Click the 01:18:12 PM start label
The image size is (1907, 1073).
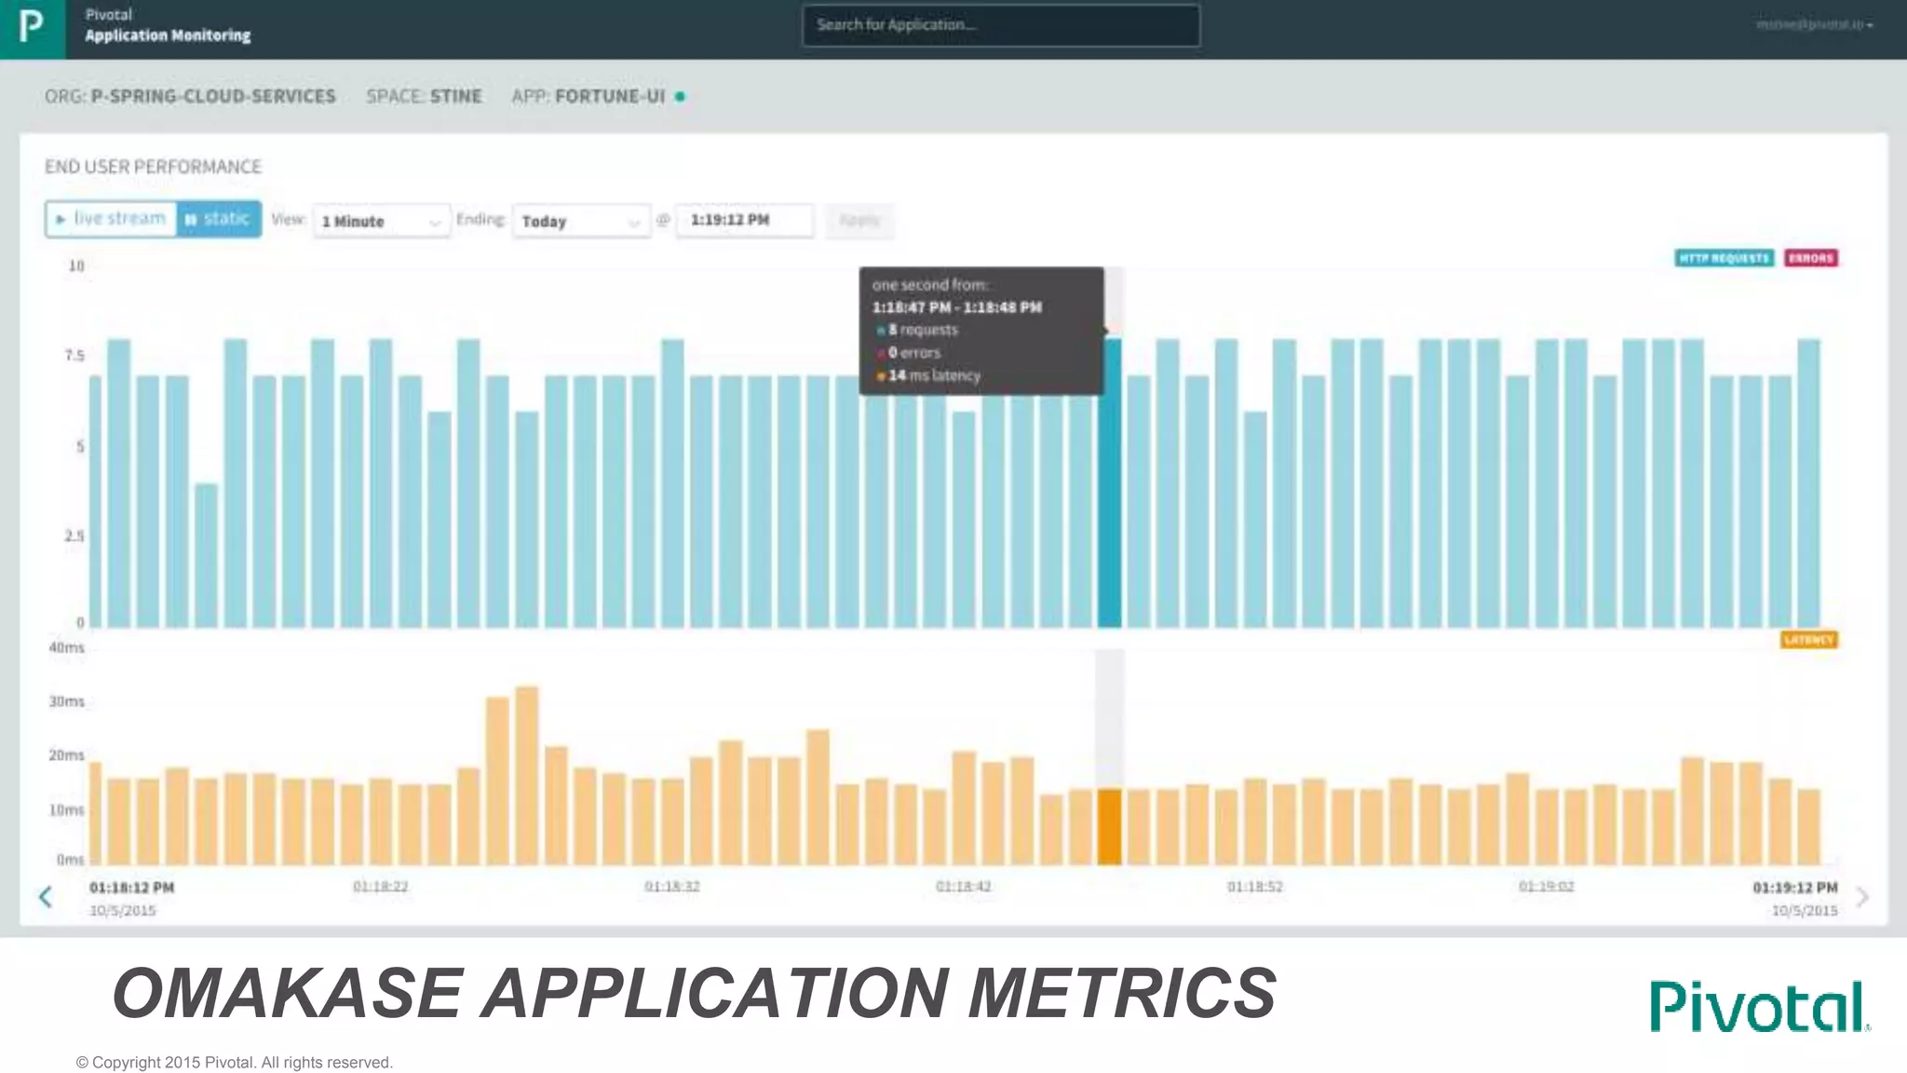coord(131,888)
